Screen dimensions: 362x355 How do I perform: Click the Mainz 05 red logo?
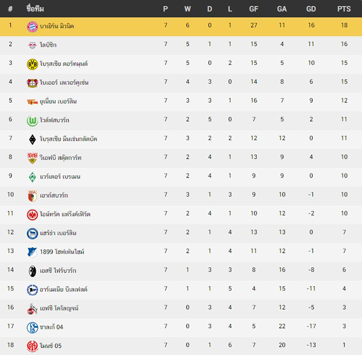click(x=32, y=346)
